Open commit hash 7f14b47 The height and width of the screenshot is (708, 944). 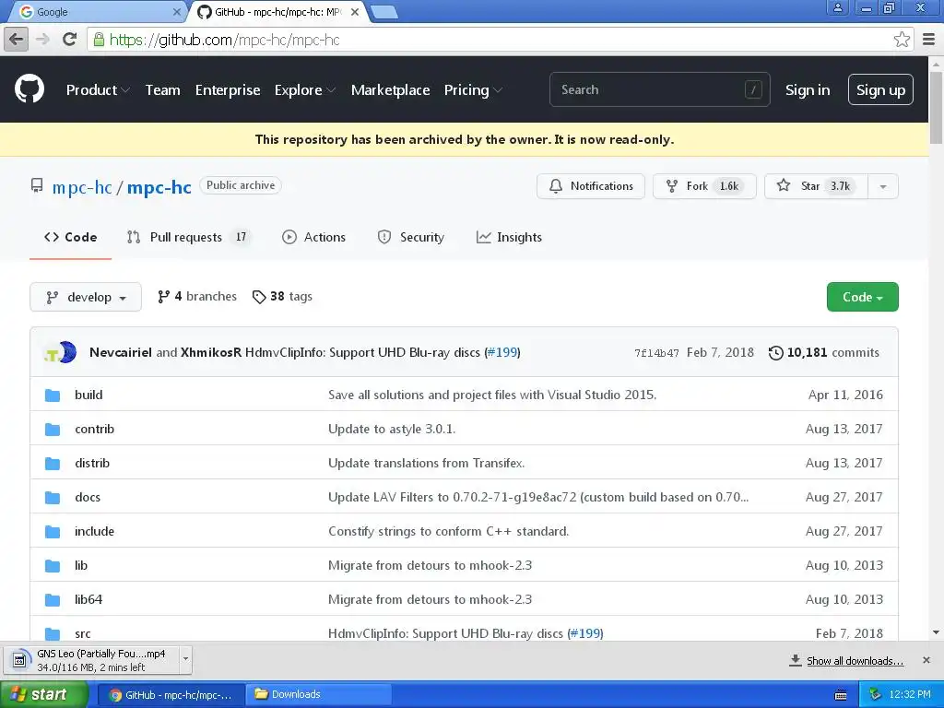(656, 353)
